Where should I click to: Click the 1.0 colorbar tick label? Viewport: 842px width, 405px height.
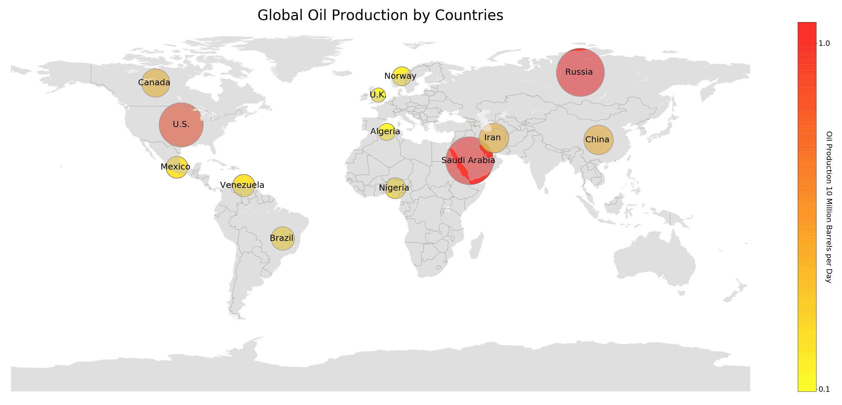click(x=824, y=43)
